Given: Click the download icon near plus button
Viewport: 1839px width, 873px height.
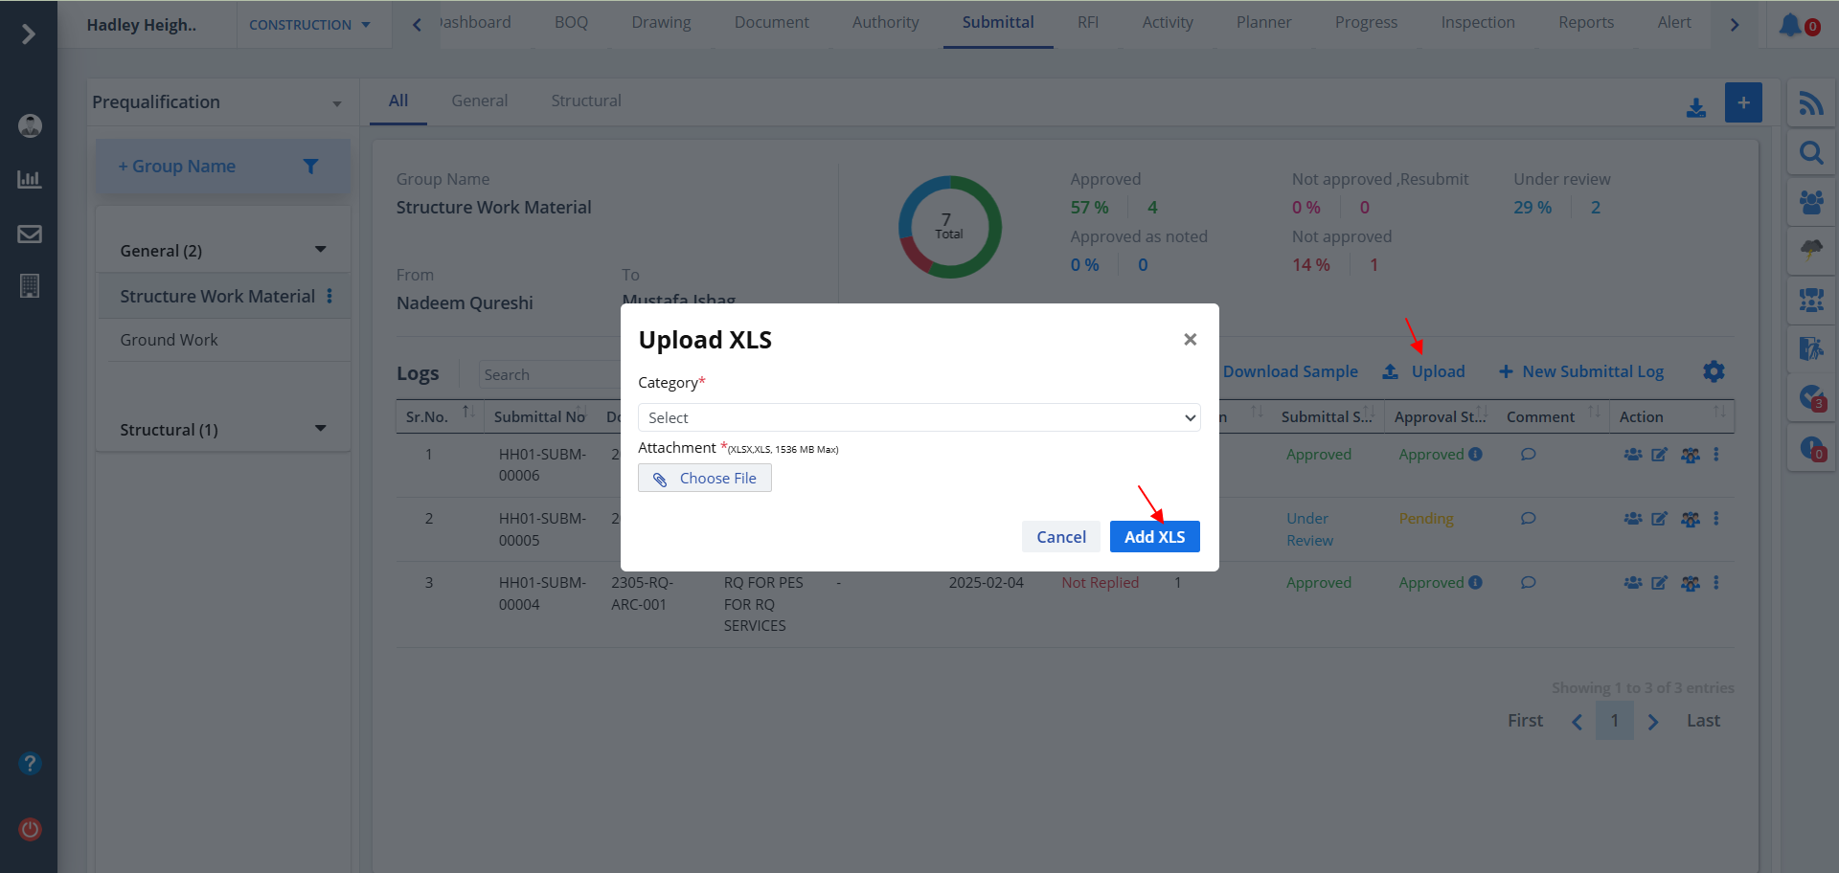Looking at the screenshot, I should pos(1696,108).
